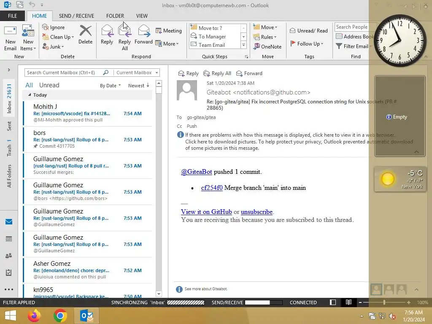Screen dimensions: 432x324
Task: Switch to Tasks view
Action: point(9,273)
